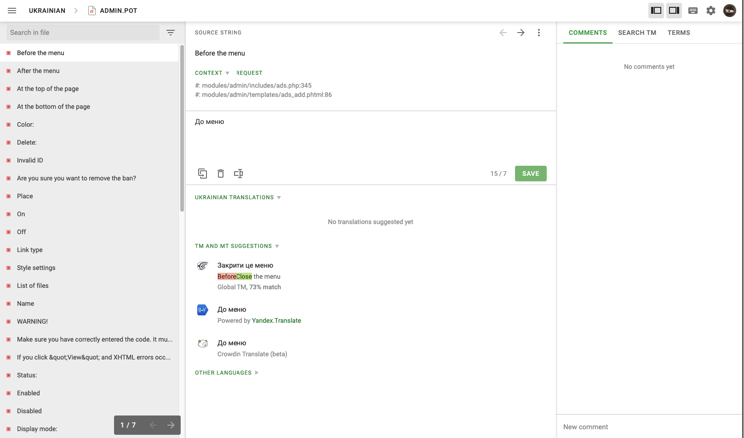Expand the Other Languages section

[x=227, y=373]
